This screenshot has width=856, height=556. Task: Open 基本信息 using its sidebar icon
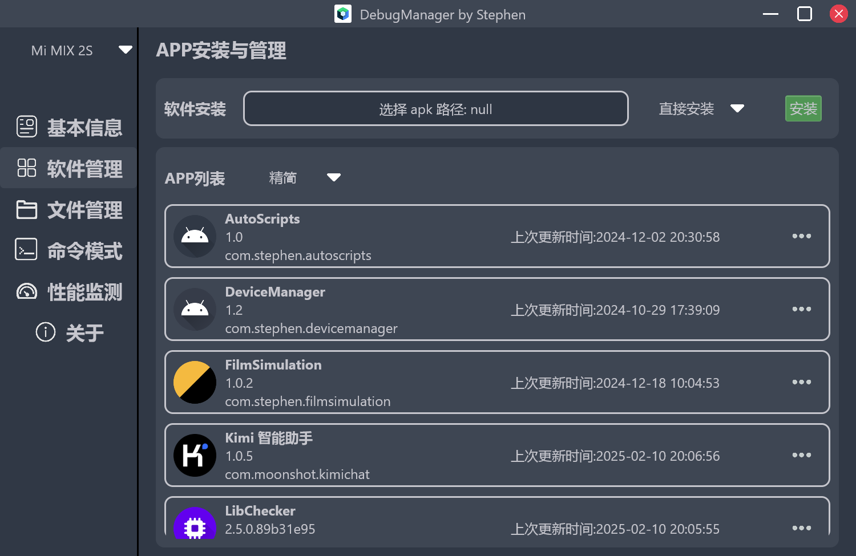tap(26, 127)
